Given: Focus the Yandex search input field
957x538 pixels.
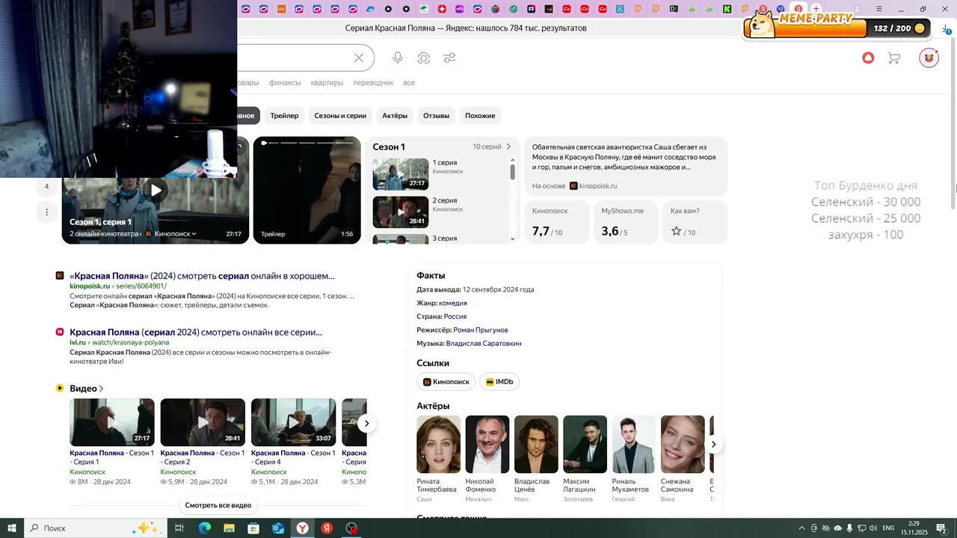Looking at the screenshot, I should point(295,58).
